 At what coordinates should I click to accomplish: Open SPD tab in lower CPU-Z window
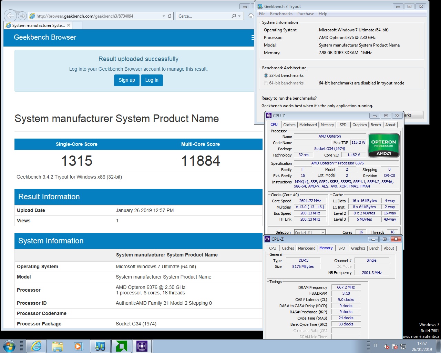tap(342, 248)
